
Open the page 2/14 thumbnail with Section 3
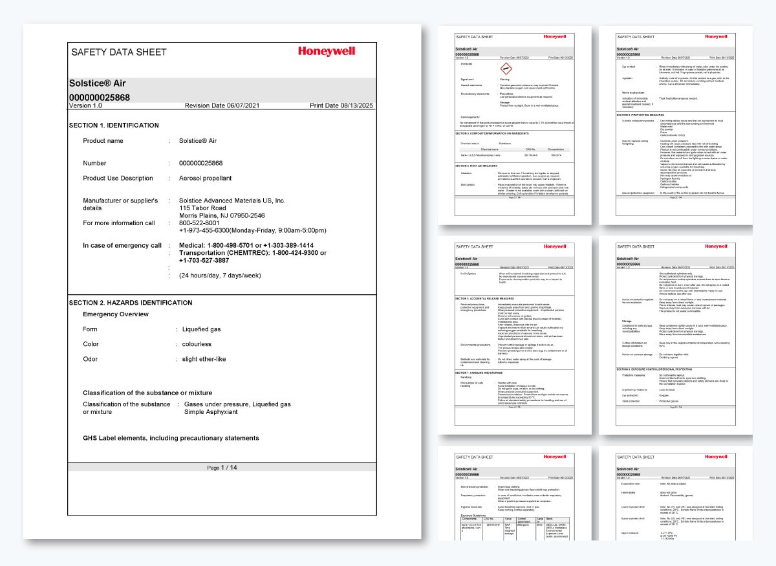point(515,125)
